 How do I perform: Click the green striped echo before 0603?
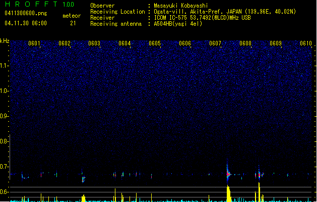coord(83,179)
